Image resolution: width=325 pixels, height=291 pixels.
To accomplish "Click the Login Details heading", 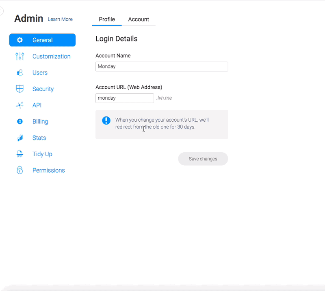I will (117, 39).
